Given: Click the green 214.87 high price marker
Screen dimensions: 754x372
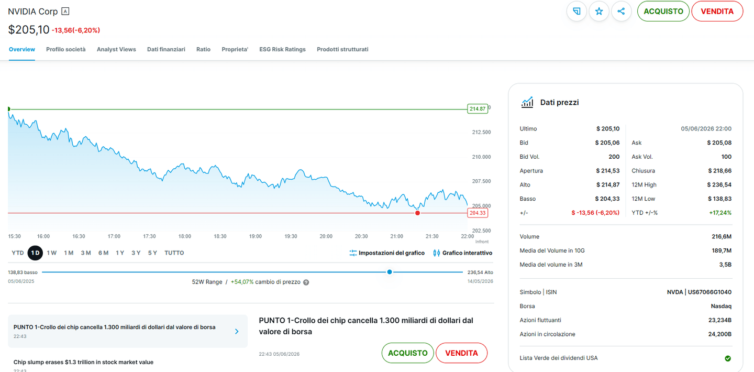Looking at the screenshot, I should [478, 109].
